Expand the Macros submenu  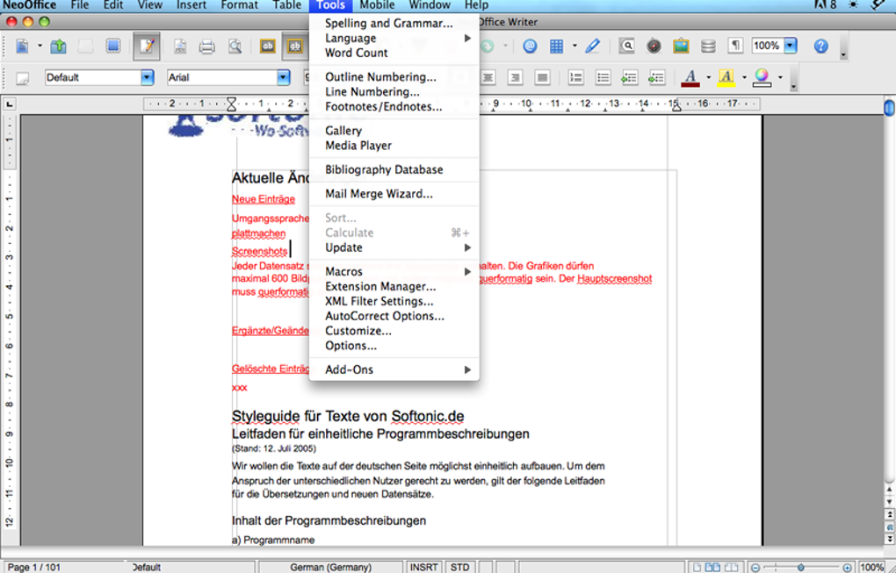pos(394,272)
